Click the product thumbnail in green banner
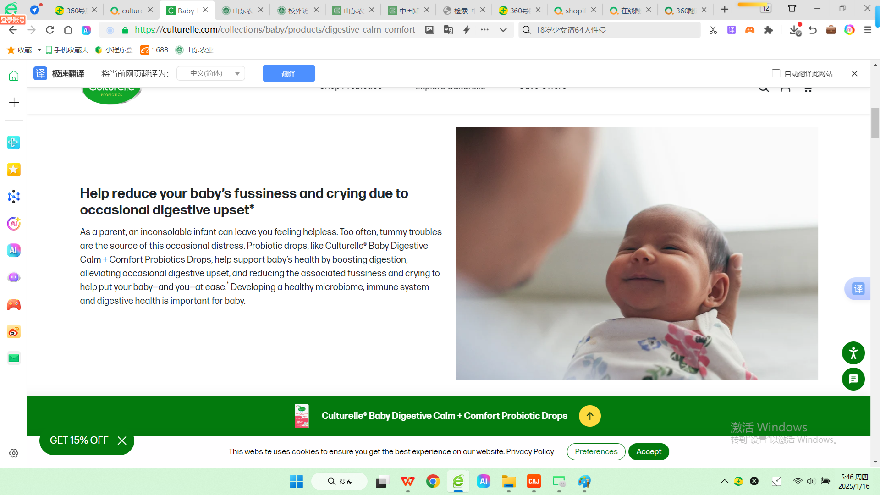 pos(302,416)
